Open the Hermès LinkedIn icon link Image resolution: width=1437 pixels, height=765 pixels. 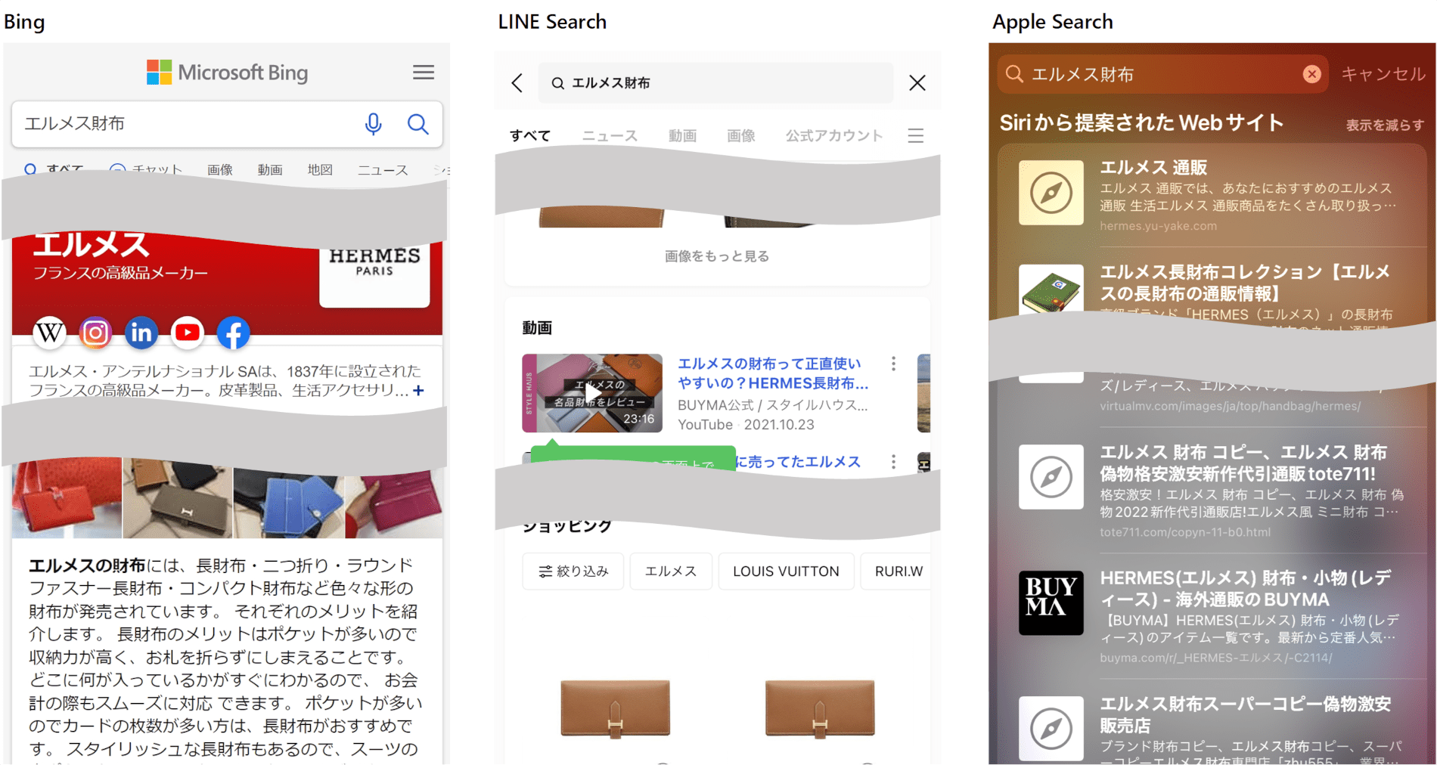[141, 333]
